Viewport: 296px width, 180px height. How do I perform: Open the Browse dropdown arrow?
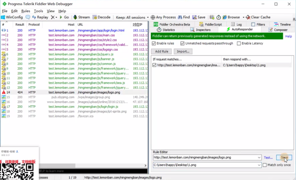(243, 17)
